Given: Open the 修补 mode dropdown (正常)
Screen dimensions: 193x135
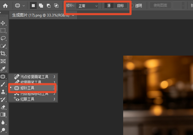Looking at the screenshot, I should tap(87, 6).
